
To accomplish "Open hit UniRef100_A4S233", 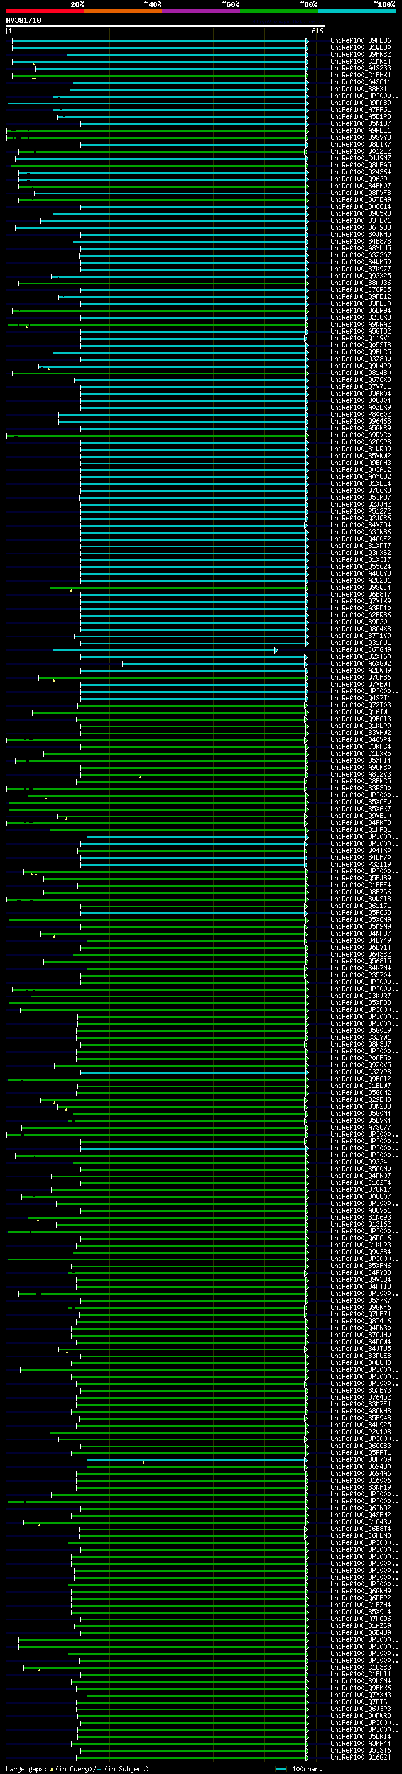I will coord(361,68).
